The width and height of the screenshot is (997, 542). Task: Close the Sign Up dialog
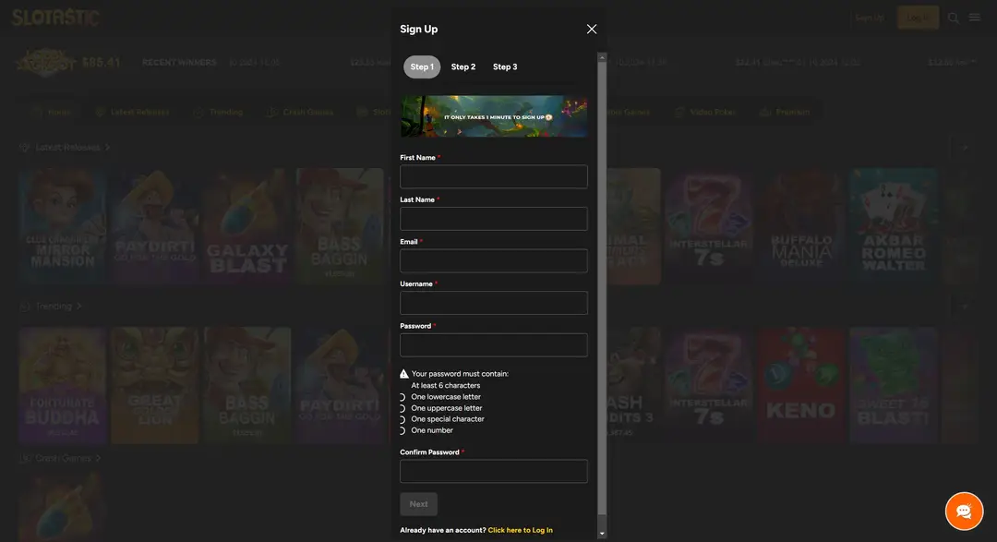tap(592, 29)
